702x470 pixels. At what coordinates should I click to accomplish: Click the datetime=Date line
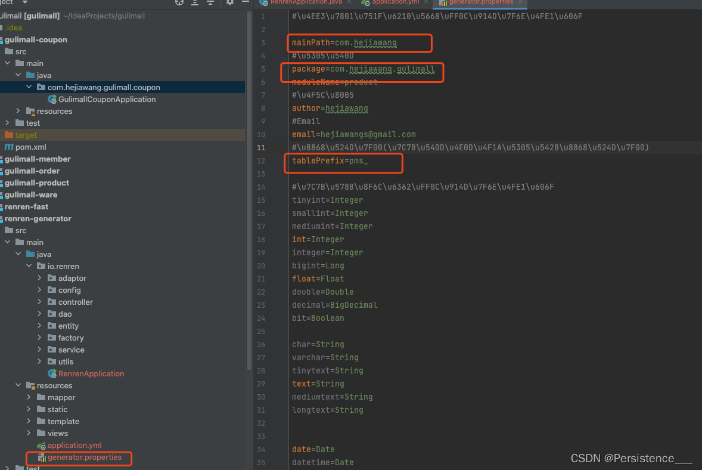pyautogui.click(x=323, y=462)
